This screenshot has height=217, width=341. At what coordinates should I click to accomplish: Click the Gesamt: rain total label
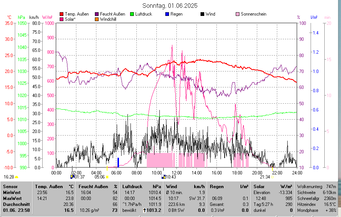217,204
